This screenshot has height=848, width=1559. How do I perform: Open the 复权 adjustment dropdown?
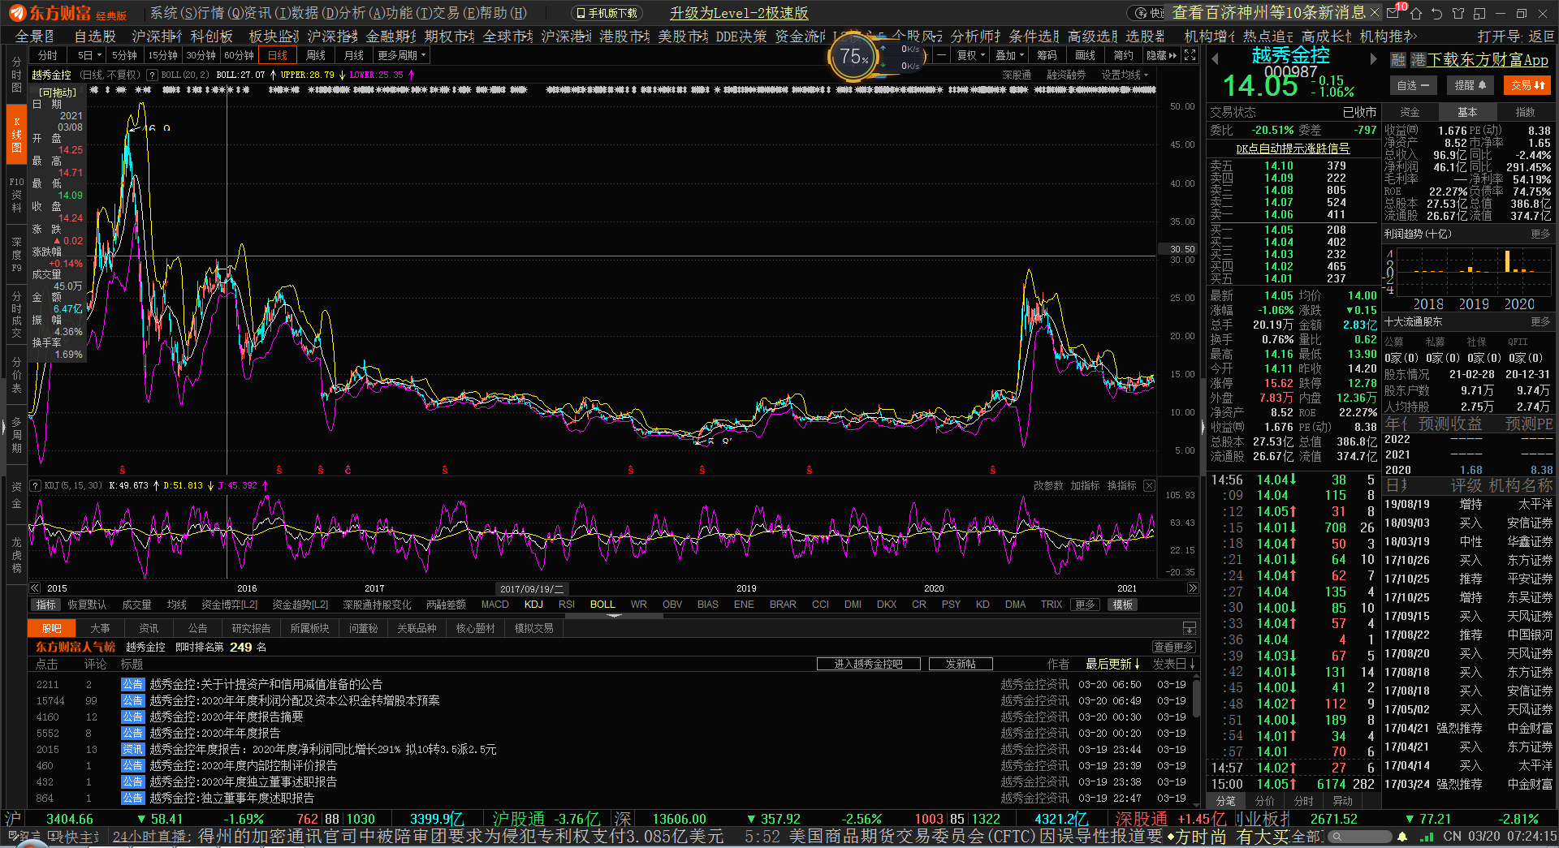[970, 55]
